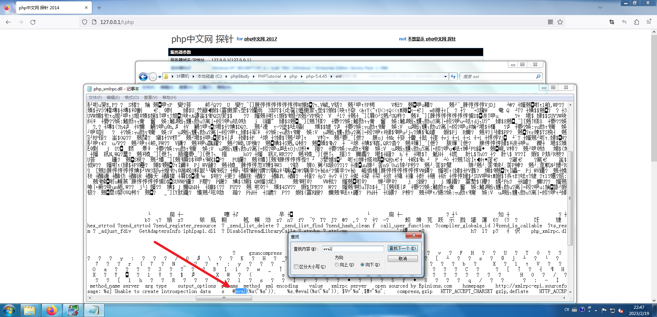Expand the PHPTutorial breadcrumb arrow

point(285,76)
